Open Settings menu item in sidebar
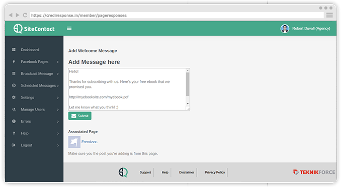 click(27, 98)
